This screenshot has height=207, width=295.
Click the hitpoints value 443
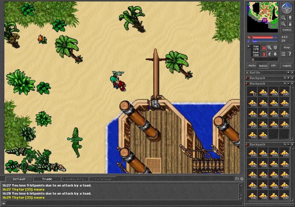[x=284, y=37]
